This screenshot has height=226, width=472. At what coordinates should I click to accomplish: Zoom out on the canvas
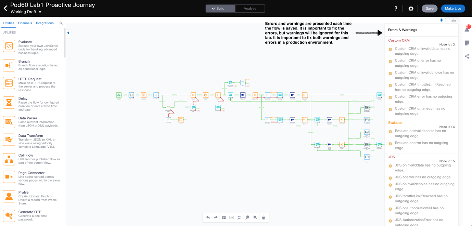coord(247,217)
